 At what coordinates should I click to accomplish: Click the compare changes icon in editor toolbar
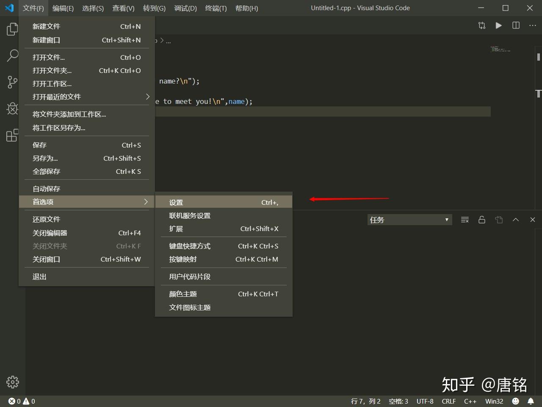pos(482,25)
